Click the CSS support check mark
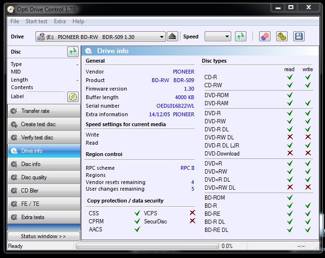 [x=137, y=213]
